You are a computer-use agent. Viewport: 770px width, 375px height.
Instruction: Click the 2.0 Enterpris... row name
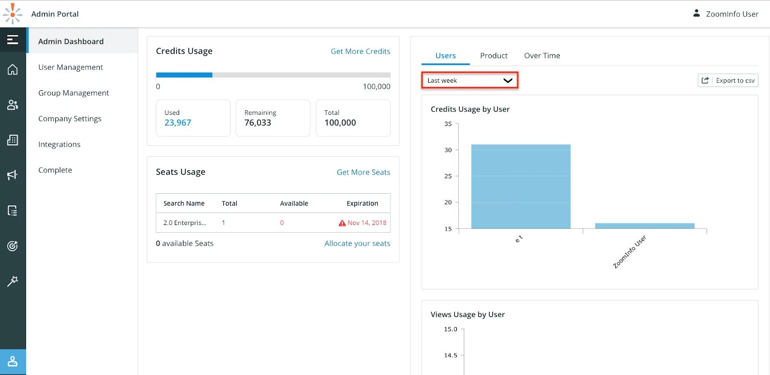point(185,223)
